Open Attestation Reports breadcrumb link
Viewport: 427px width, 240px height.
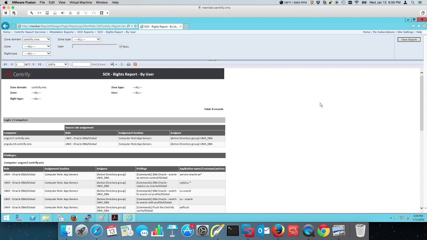click(x=61, y=32)
